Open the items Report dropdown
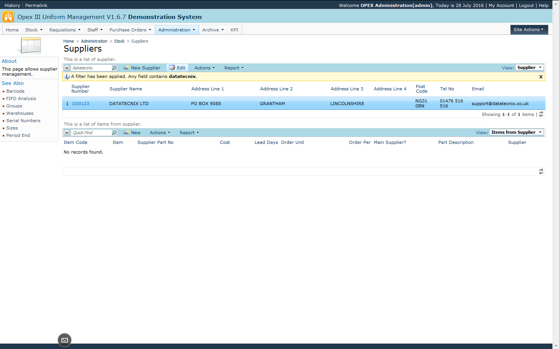The width and height of the screenshot is (559, 349). pos(189,133)
